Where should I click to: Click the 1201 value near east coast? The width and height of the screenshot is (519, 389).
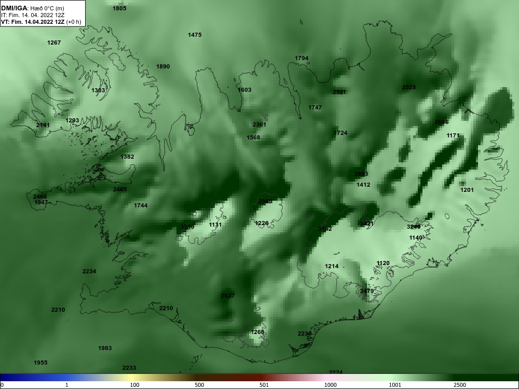coord(467,190)
